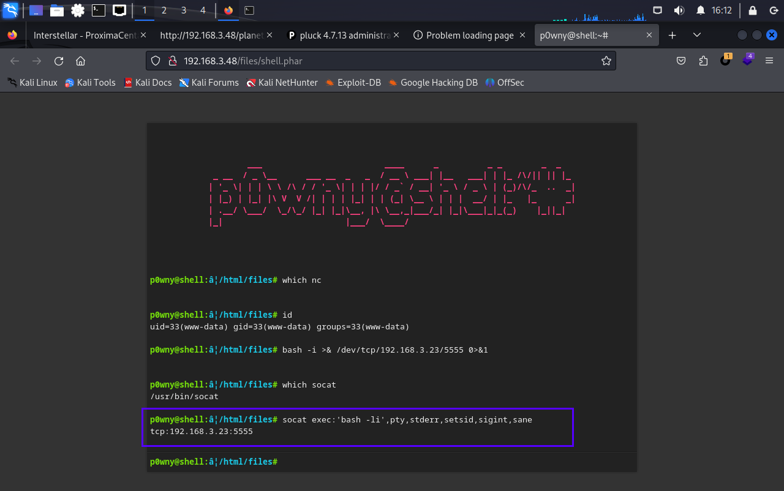The height and width of the screenshot is (491, 784).
Task: Open the volume control in the tray
Action: click(679, 10)
